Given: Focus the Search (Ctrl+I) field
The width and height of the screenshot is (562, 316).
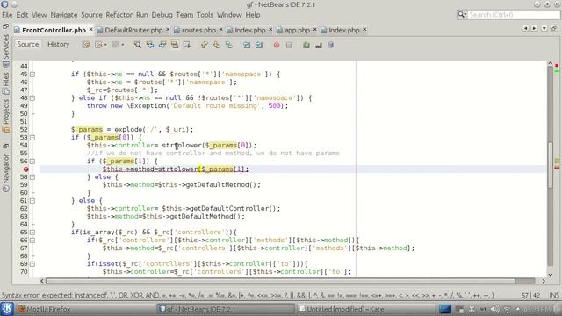Looking at the screenshot, I should (x=514, y=15).
